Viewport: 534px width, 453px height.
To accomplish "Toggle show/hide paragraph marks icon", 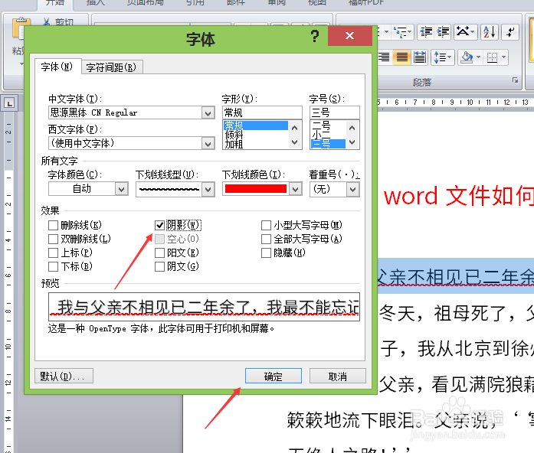I will point(510,32).
